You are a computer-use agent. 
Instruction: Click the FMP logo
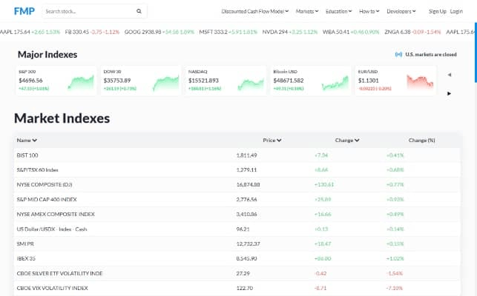pos(24,11)
